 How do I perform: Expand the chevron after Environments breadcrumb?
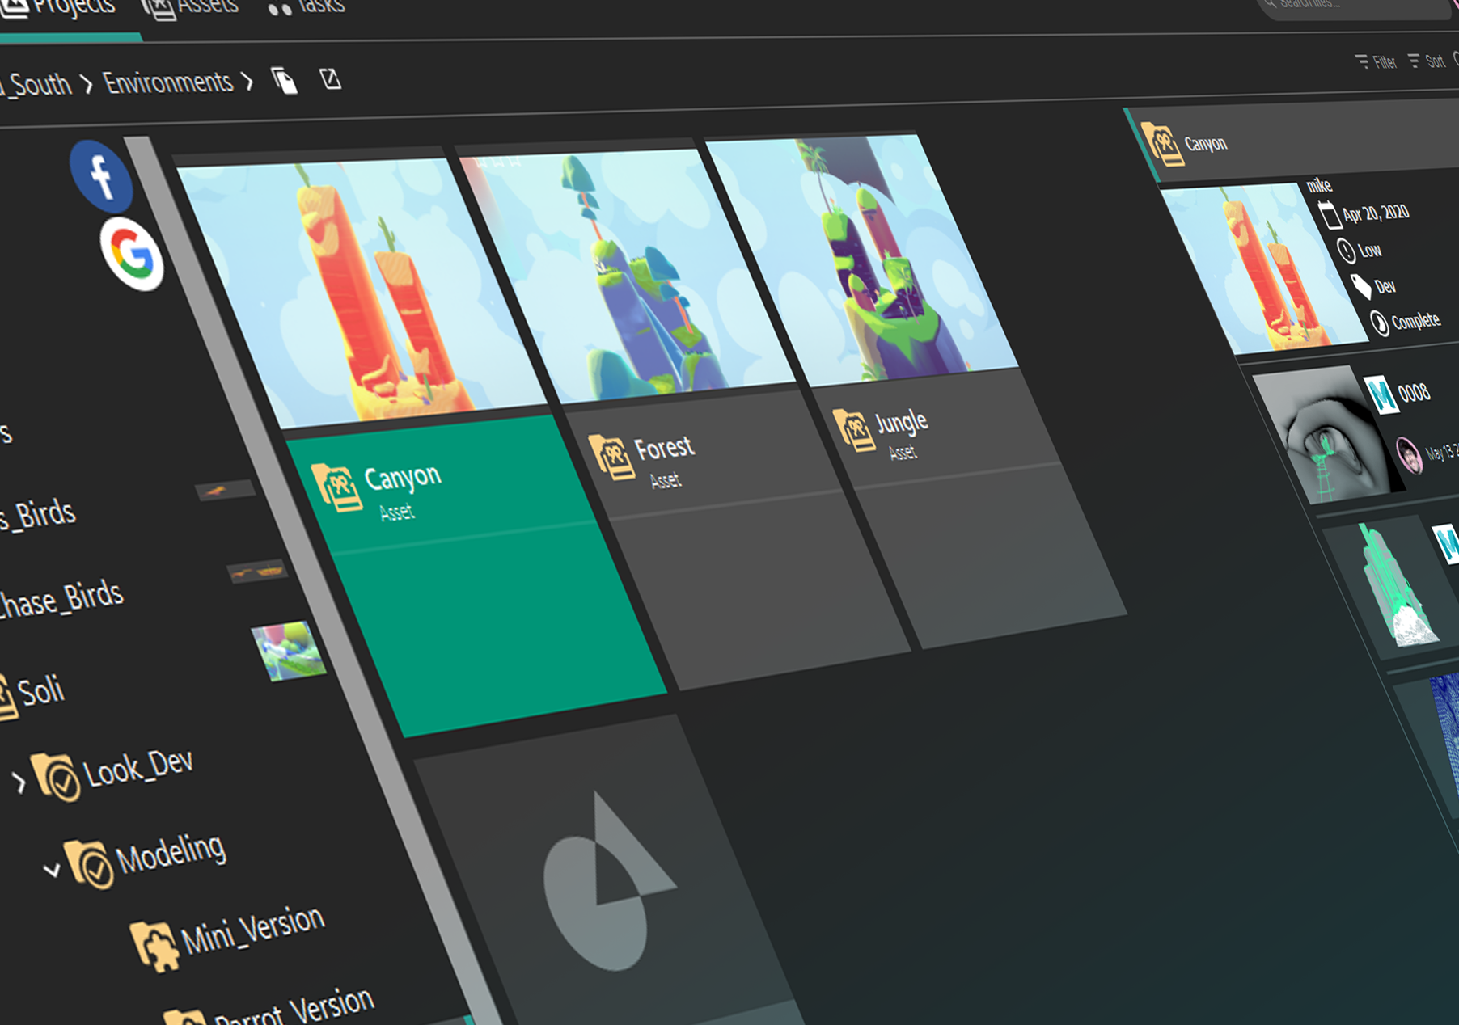point(248,82)
